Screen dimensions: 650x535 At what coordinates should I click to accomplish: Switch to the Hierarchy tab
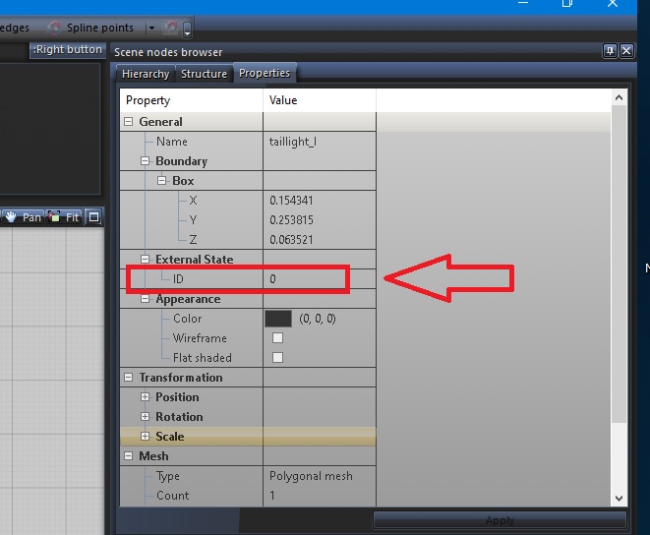tap(146, 74)
